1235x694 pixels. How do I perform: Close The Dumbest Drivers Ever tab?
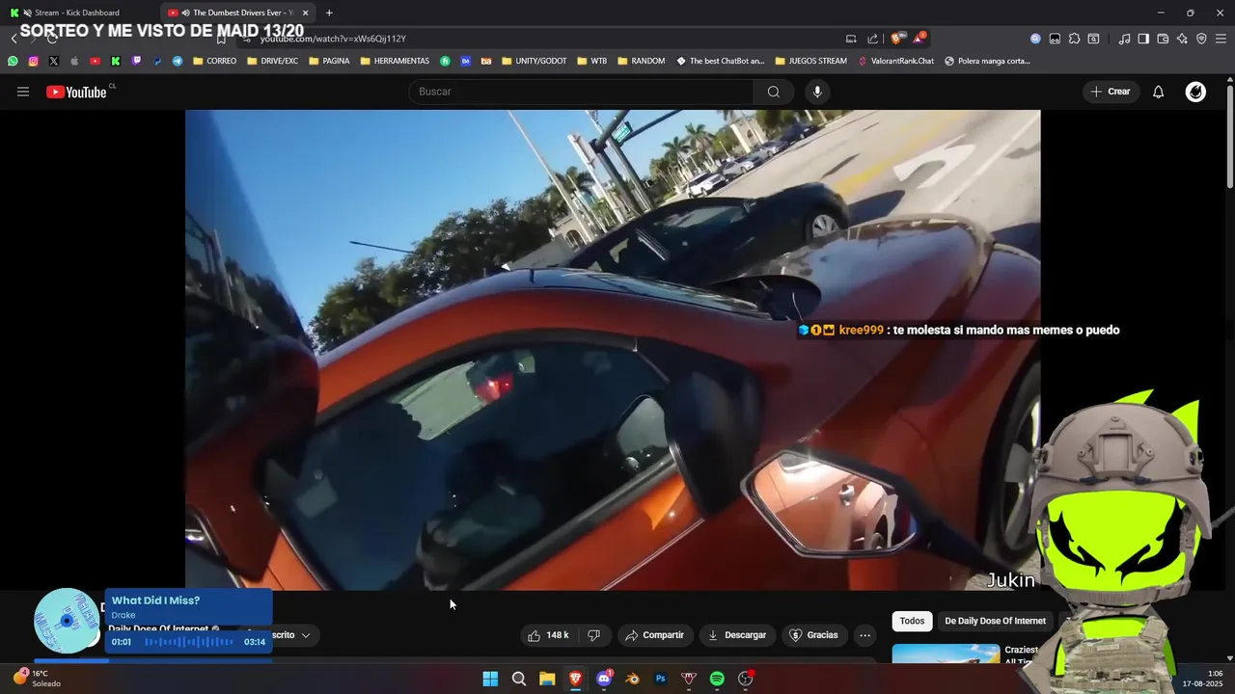coord(305,13)
